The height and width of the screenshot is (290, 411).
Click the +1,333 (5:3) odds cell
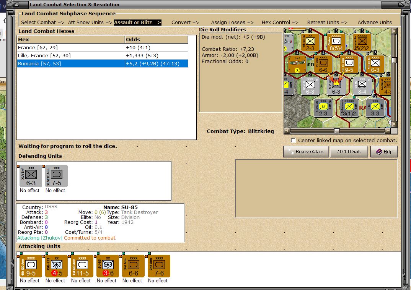coord(157,55)
